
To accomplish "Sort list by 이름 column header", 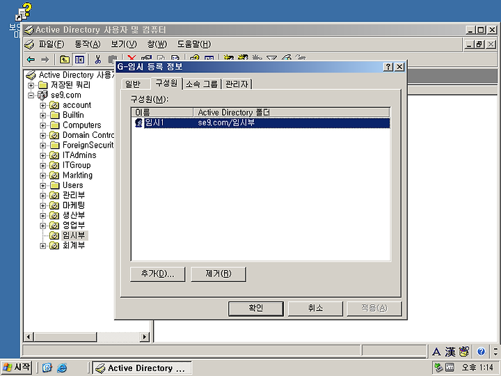I will pyautogui.click(x=162, y=113).
